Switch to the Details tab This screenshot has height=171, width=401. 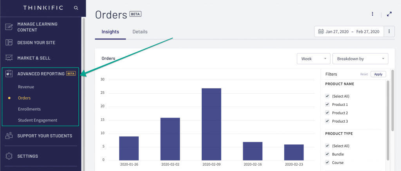coord(140,32)
